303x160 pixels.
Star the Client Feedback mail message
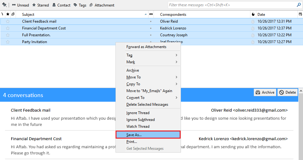click(x=8, y=21)
